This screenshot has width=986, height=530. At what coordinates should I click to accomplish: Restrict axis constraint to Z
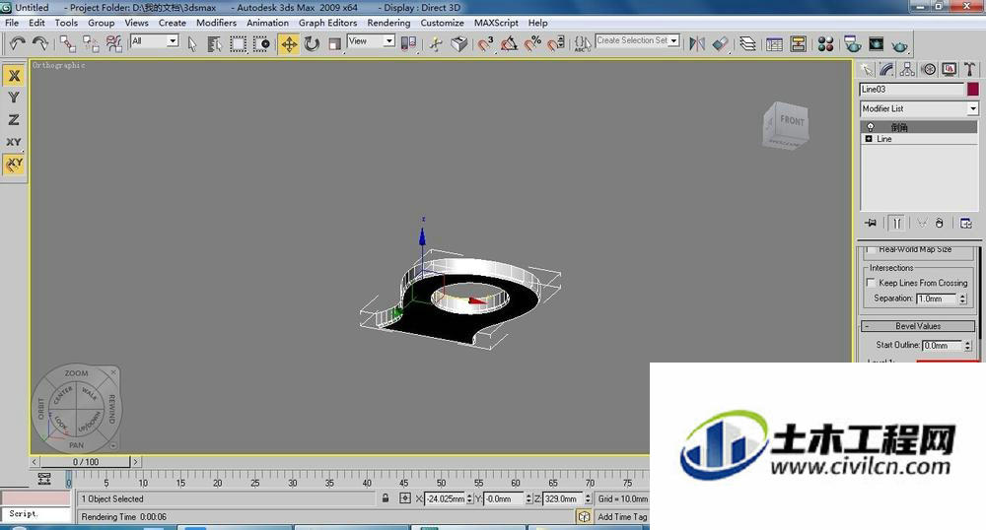[x=14, y=119]
